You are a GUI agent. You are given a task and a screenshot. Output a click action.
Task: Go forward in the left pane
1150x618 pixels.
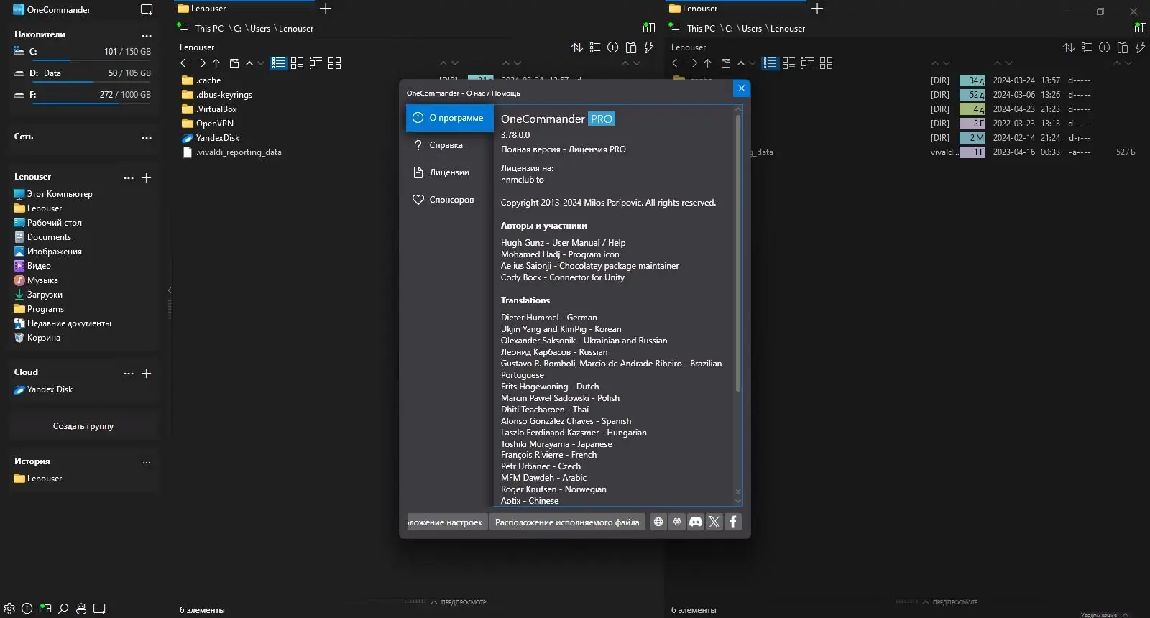click(x=201, y=63)
